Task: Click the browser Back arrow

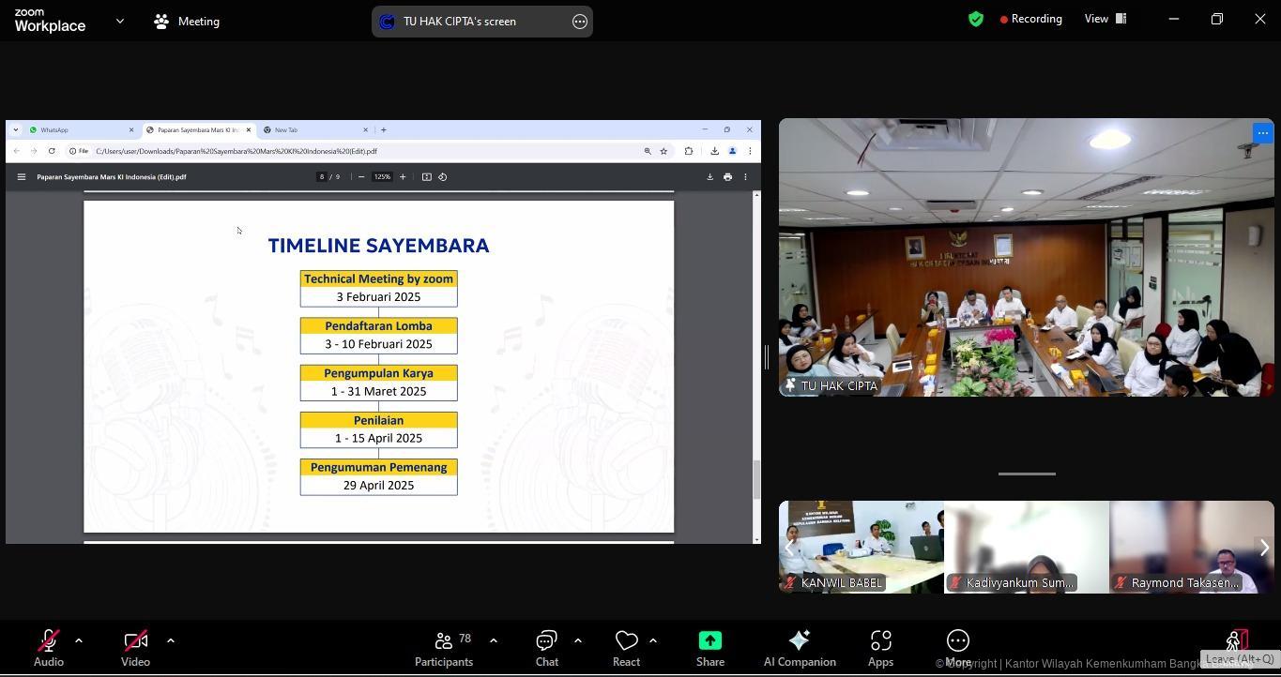Action: pos(16,151)
